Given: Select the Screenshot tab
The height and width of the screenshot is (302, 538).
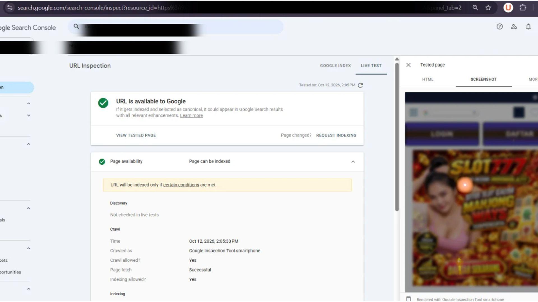Looking at the screenshot, I should 484,79.
